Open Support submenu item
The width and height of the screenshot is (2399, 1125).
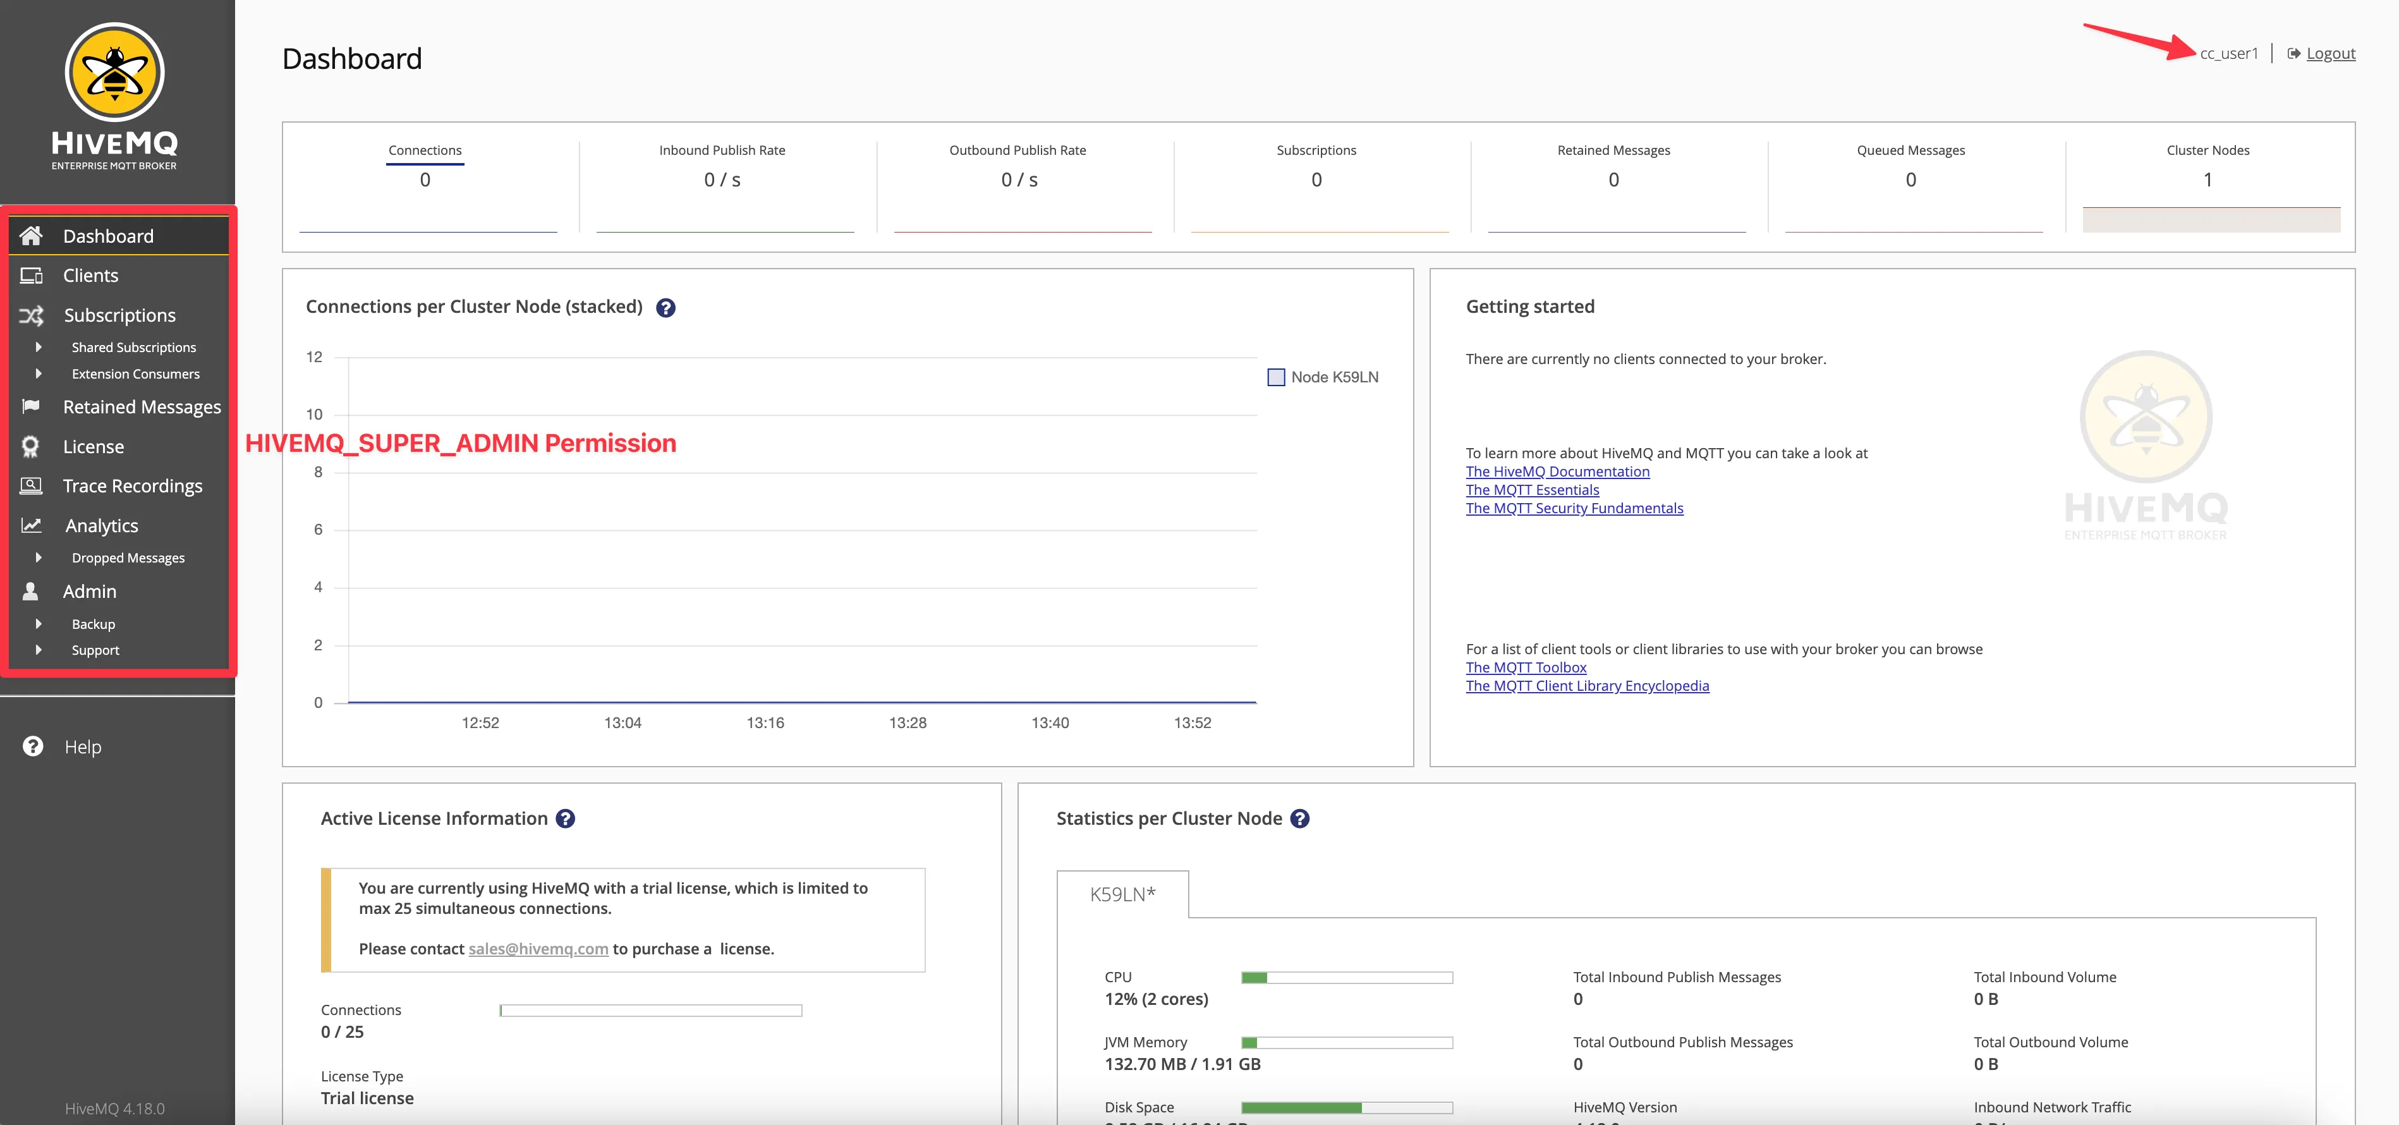(x=95, y=650)
